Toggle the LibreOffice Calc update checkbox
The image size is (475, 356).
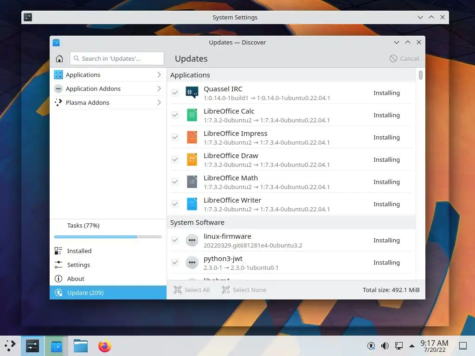coord(175,115)
